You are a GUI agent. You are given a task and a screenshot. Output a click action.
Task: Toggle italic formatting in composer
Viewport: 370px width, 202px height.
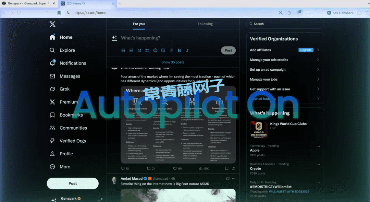(x=187, y=50)
